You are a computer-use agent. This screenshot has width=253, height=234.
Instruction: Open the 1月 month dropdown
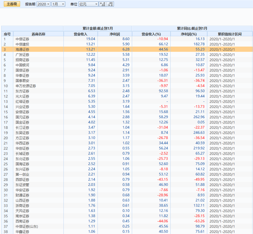pyautogui.click(x=58, y=4)
